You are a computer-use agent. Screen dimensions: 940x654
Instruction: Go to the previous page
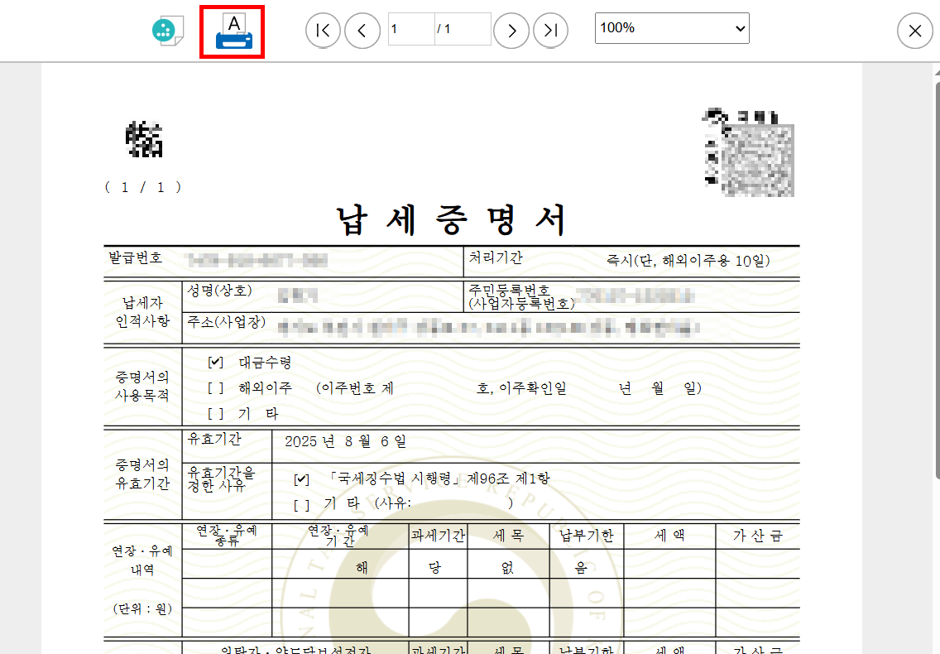coord(362,31)
